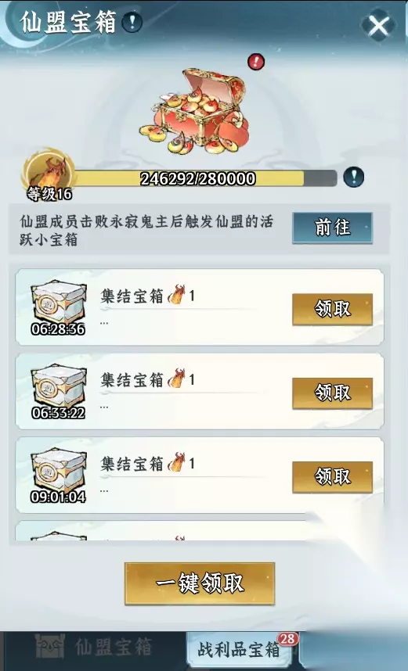Claim the second 集结宝箱 with 领取
The image size is (408, 671).
[332, 393]
